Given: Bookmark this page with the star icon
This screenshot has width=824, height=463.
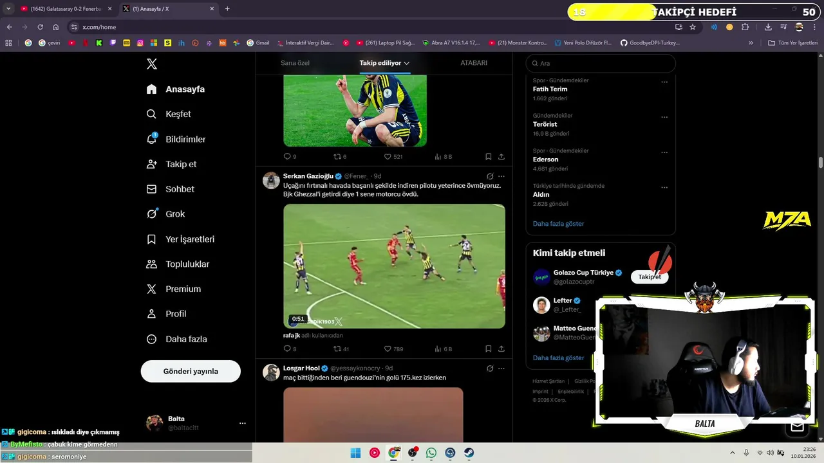Looking at the screenshot, I should coord(693,27).
